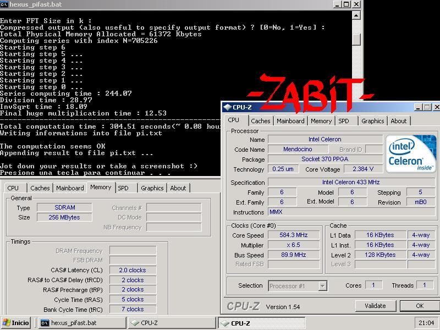
Task: Open the Graphics tab in front CPU-Z window
Action: pos(373,121)
